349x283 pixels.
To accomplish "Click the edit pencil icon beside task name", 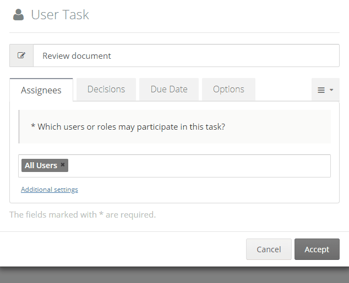I will tap(21, 56).
